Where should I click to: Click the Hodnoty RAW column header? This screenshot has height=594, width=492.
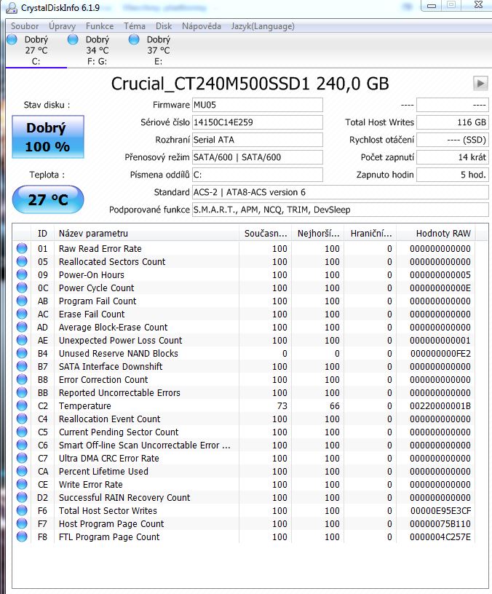435,234
